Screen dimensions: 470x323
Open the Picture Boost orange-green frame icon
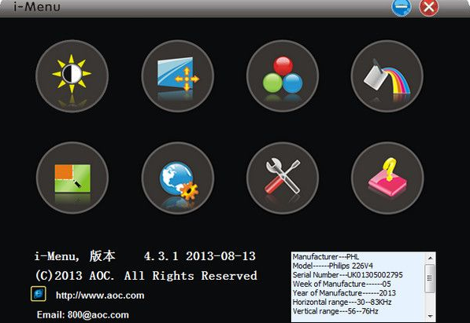(x=72, y=178)
